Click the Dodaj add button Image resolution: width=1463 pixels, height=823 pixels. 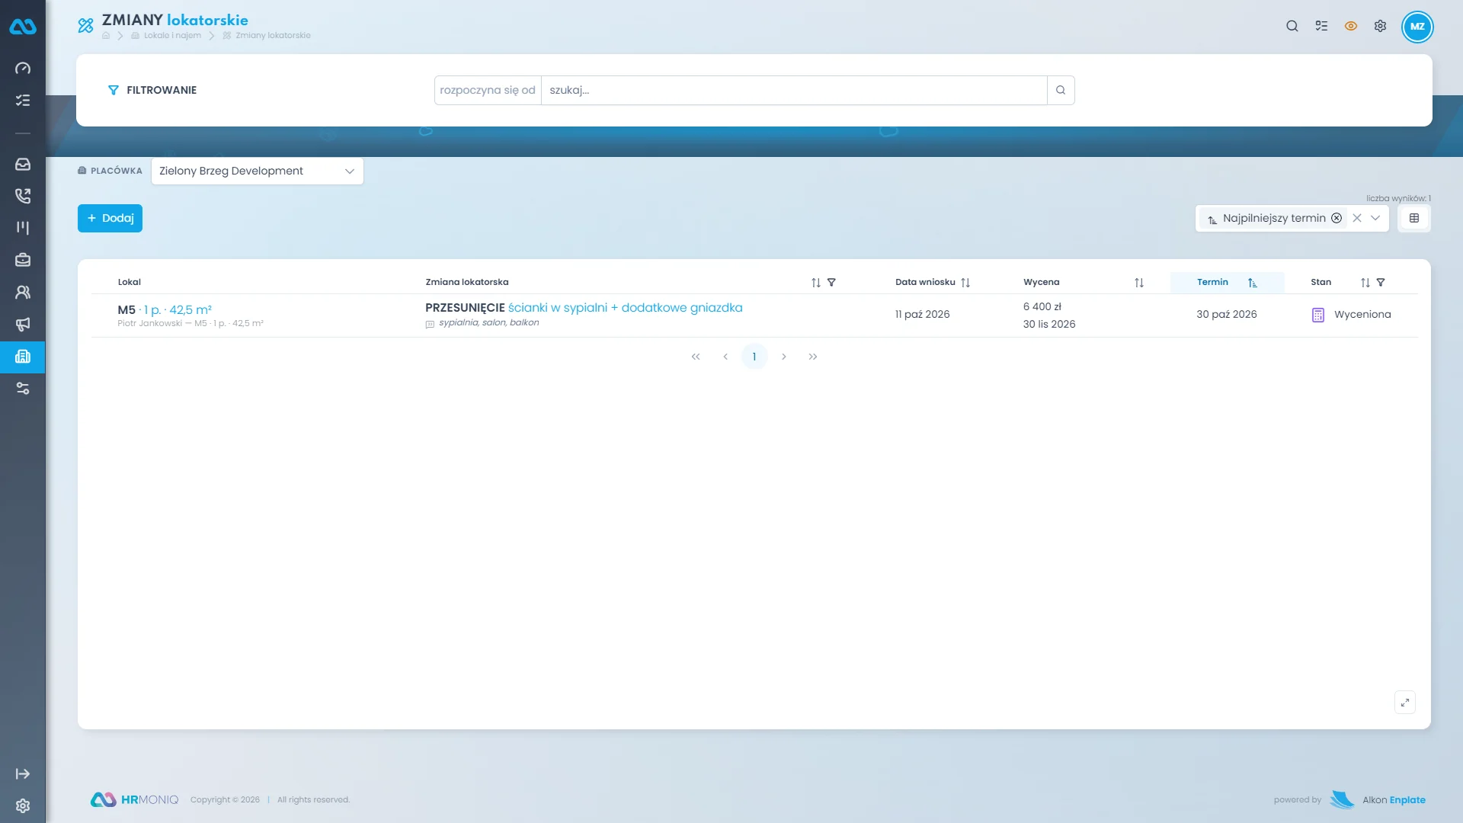[110, 218]
